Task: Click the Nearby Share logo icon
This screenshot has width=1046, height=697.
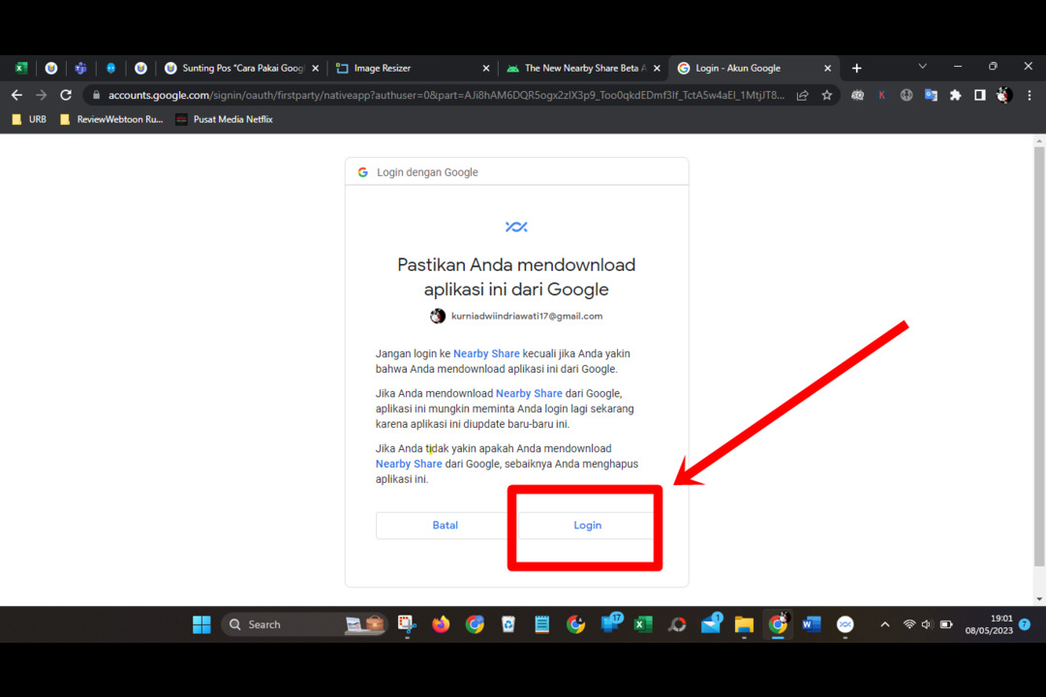Action: click(516, 227)
